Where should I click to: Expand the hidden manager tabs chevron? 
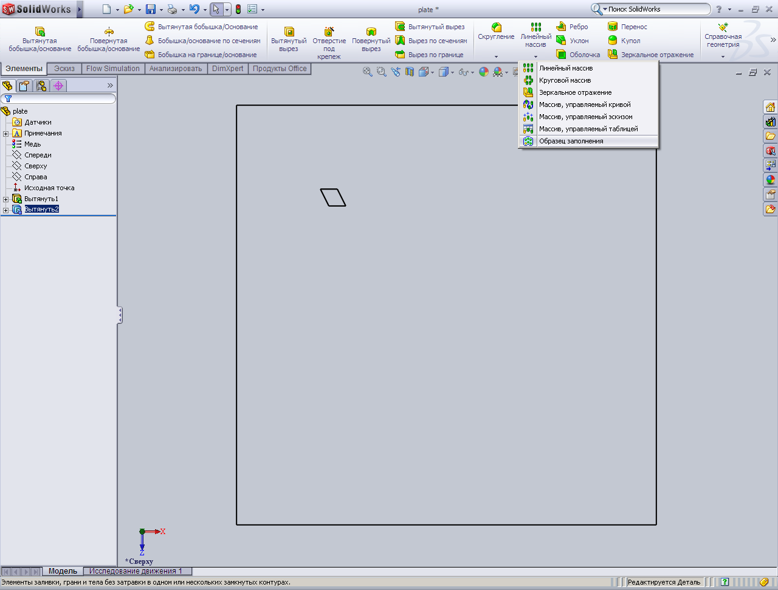click(x=110, y=86)
